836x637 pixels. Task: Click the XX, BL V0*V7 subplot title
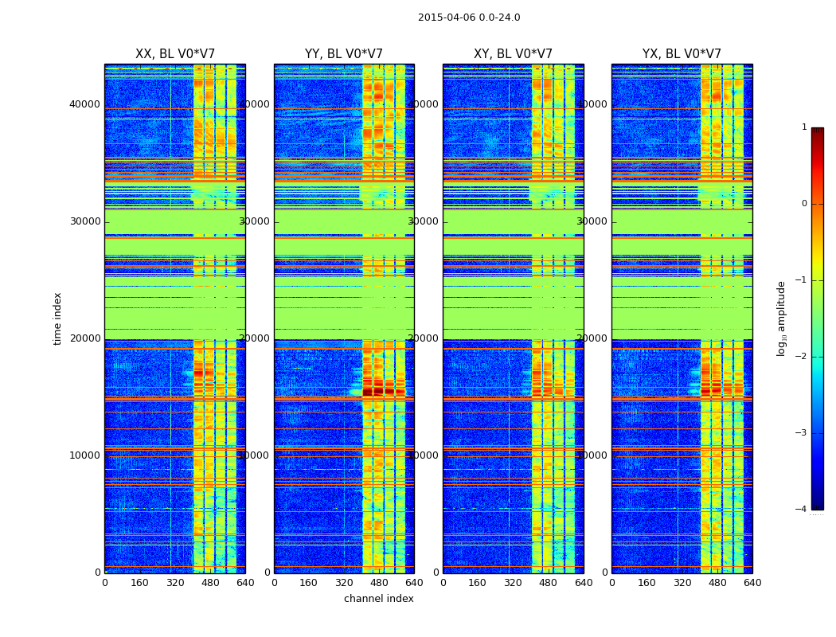(x=175, y=54)
